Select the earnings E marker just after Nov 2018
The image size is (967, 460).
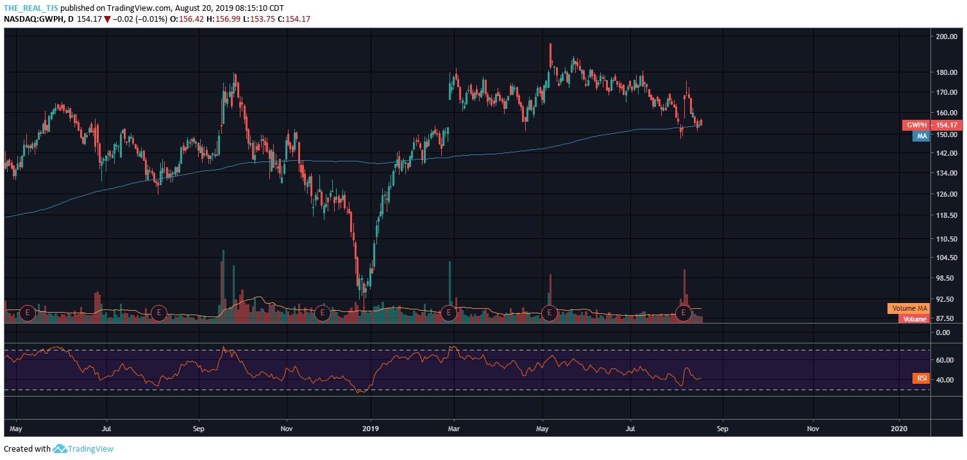point(323,313)
